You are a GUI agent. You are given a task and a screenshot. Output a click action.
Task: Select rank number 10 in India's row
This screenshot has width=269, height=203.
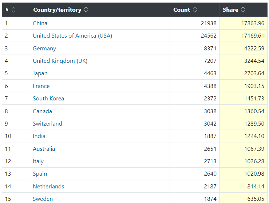coord(8,136)
